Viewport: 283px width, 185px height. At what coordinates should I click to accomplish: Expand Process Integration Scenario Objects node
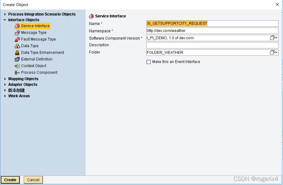click(x=5, y=14)
